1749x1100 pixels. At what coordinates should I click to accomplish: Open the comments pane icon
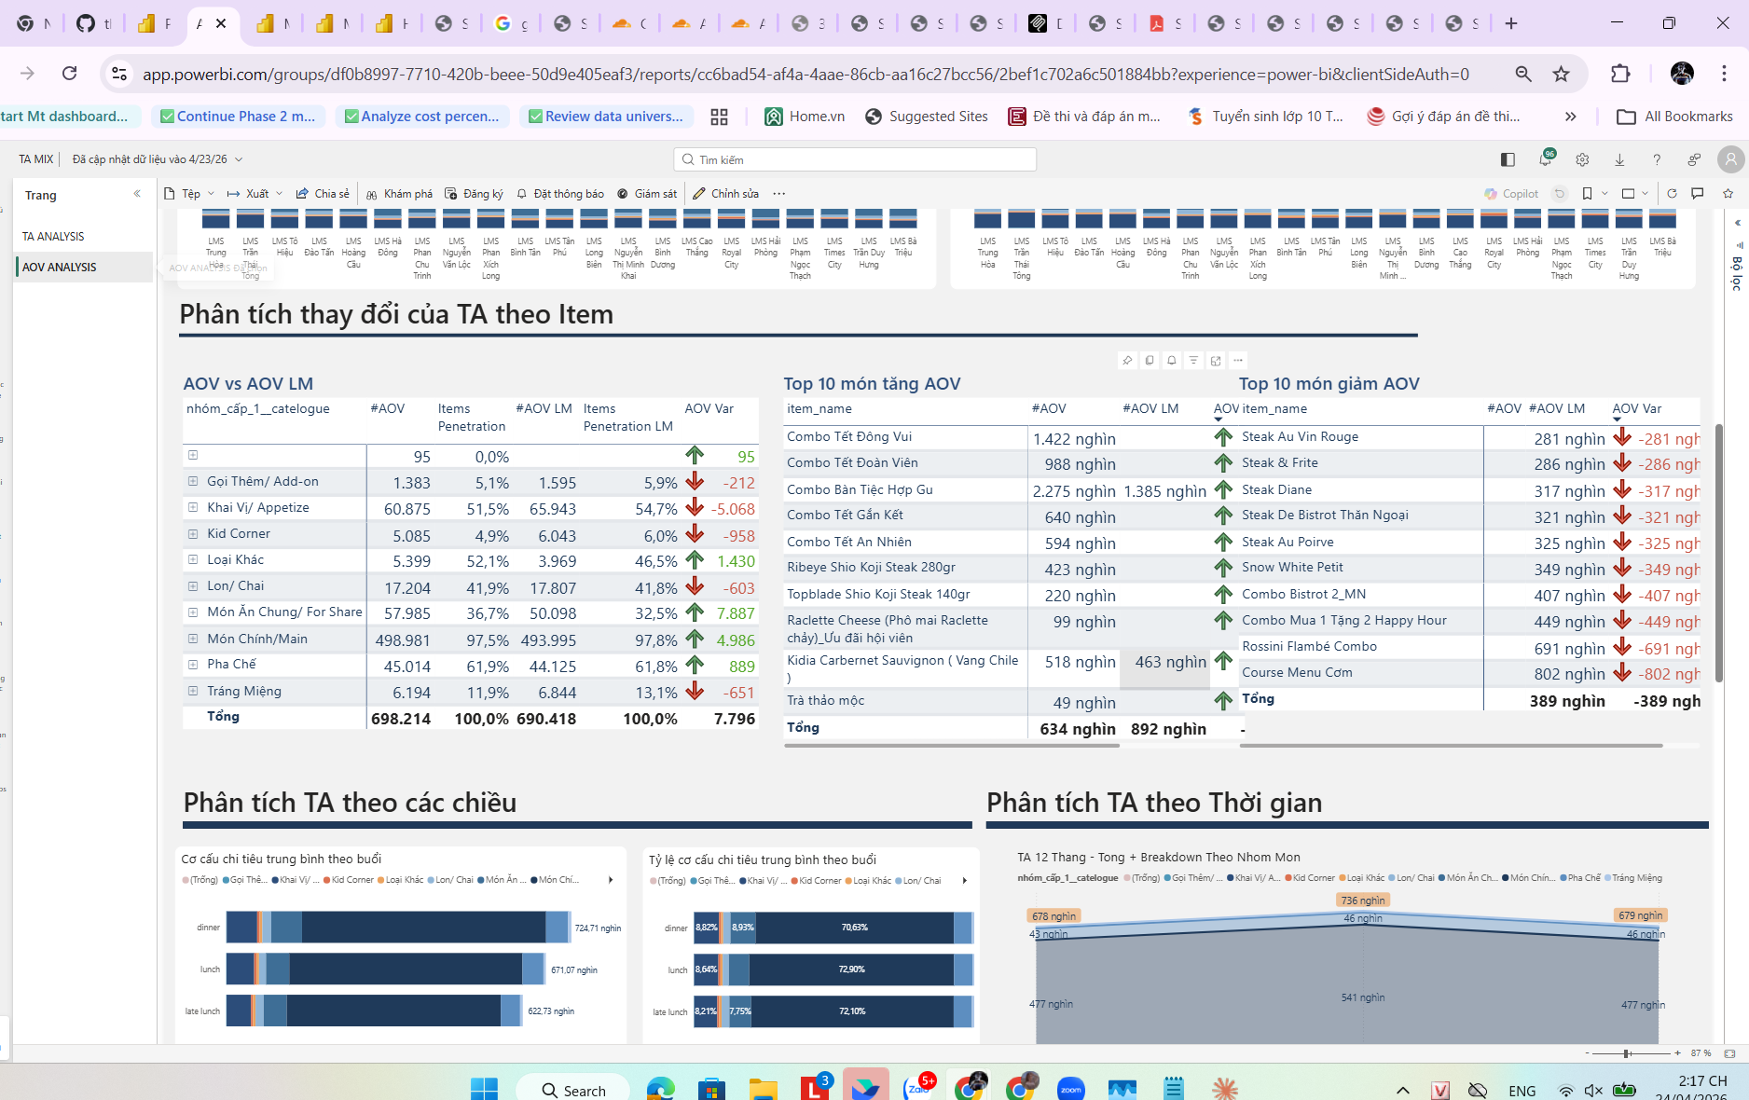1698,194
